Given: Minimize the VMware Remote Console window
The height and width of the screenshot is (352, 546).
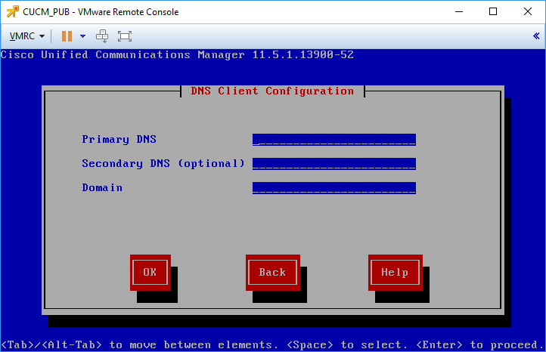Looking at the screenshot, I should (x=459, y=11).
